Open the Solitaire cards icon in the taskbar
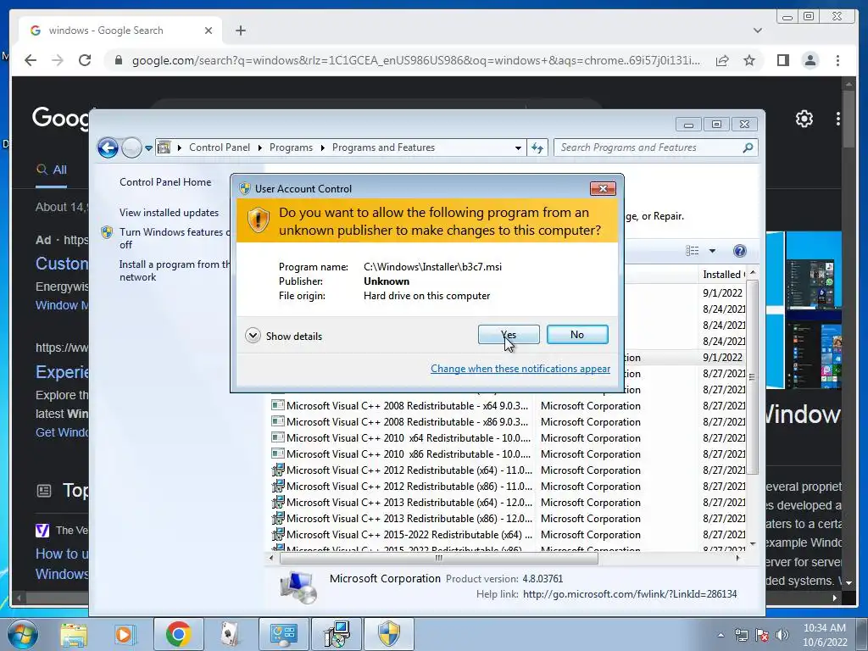The height and width of the screenshot is (651, 868). [229, 634]
